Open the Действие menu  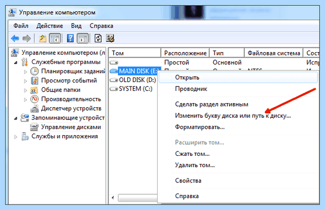tap(50, 26)
